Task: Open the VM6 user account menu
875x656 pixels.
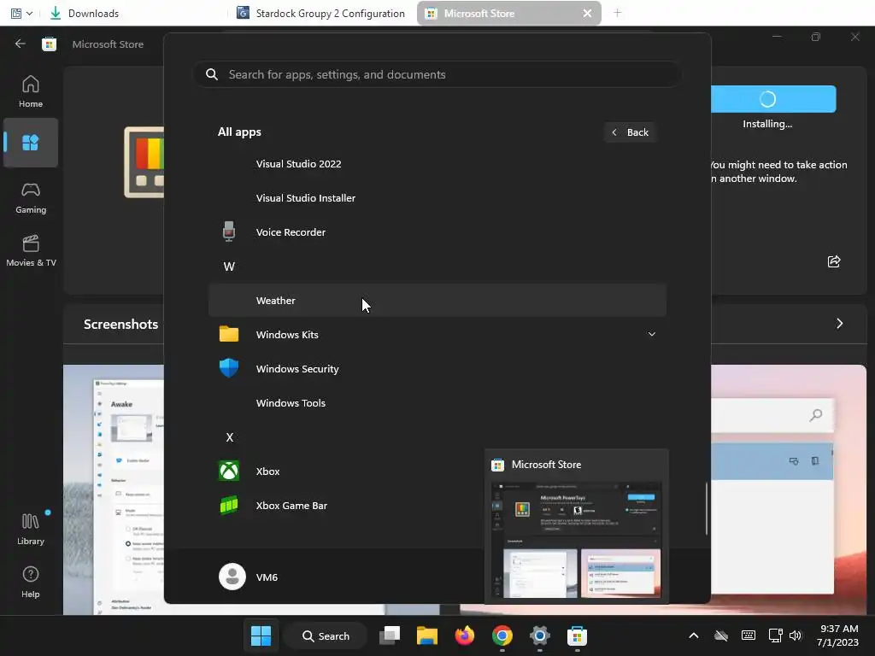Action: (249, 577)
